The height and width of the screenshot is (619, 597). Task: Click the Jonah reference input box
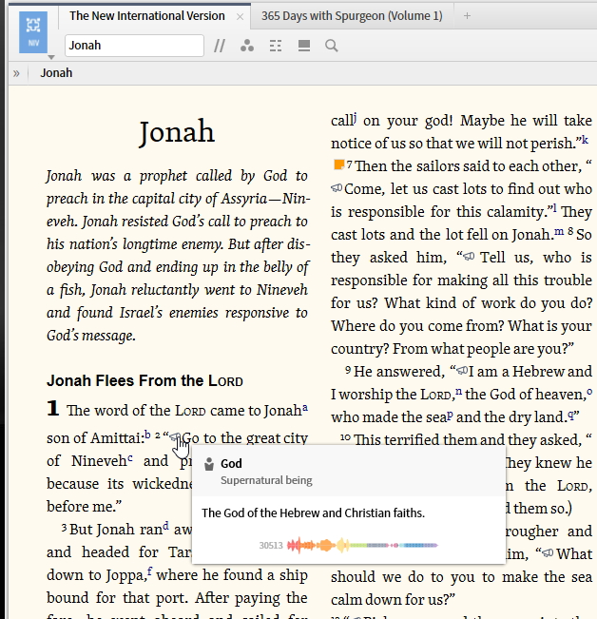(x=134, y=46)
